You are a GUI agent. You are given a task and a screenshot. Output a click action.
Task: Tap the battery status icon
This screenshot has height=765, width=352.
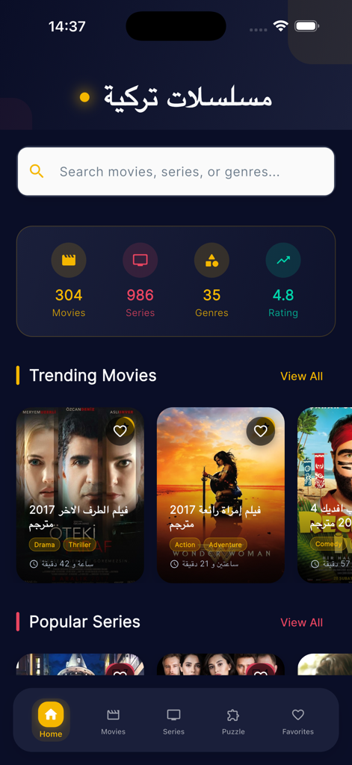[307, 26]
